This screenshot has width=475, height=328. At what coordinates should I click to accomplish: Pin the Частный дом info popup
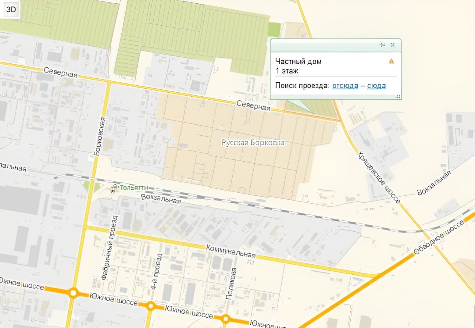(382, 45)
